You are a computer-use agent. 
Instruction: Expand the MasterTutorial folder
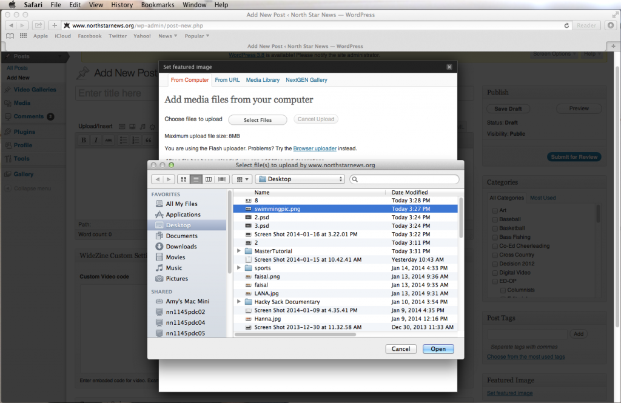coord(239,251)
